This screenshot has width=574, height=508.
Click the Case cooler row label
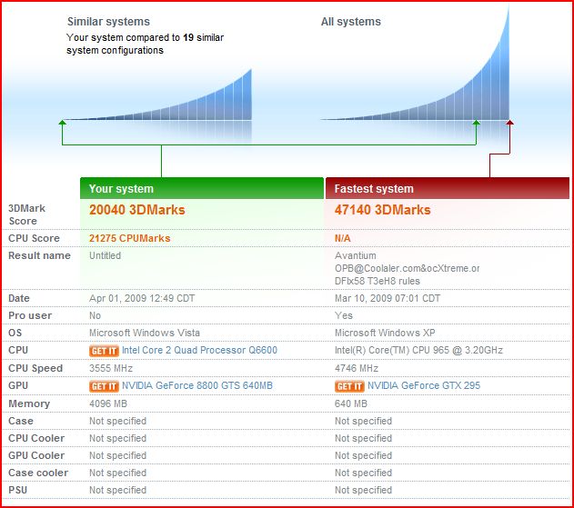(38, 473)
